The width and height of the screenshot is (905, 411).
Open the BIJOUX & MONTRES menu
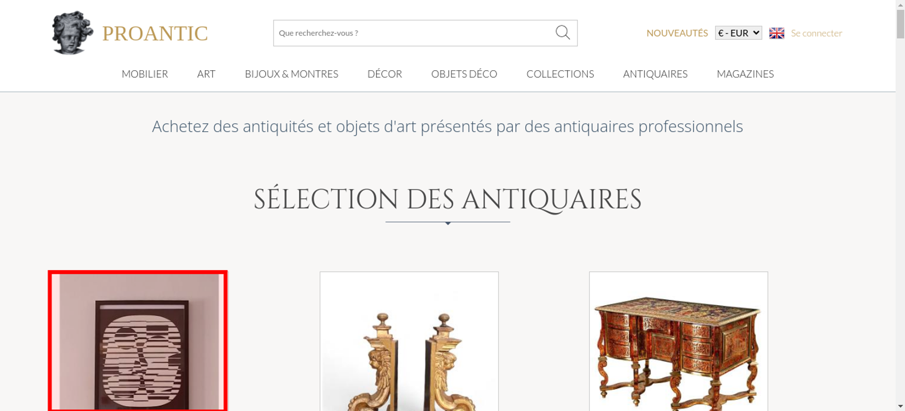tap(291, 74)
